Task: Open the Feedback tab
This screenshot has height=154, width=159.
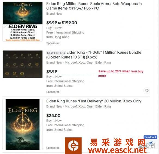Action: pyautogui.click(x=150, y=137)
